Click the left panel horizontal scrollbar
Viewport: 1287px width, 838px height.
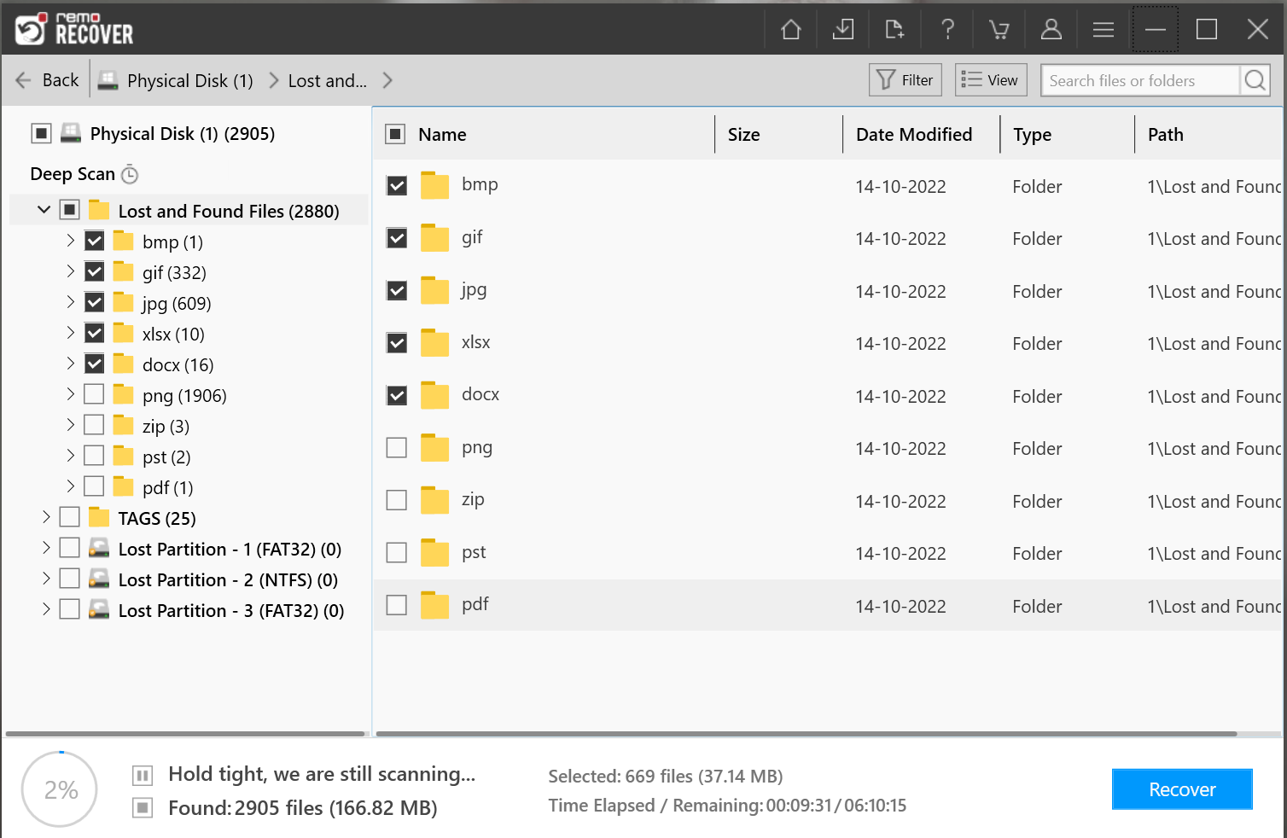185,734
